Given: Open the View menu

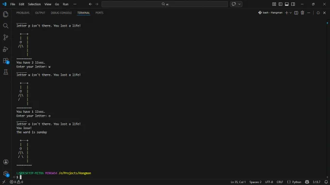Looking at the screenshot, I should click(x=48, y=4).
